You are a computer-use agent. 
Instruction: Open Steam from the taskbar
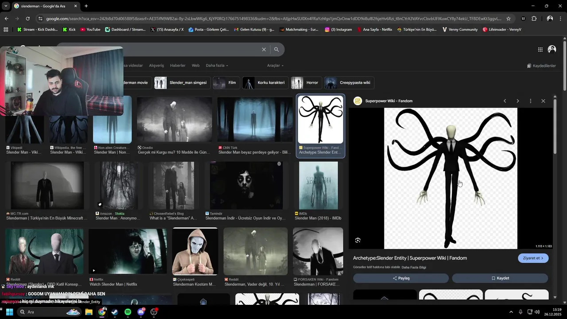[115, 312]
